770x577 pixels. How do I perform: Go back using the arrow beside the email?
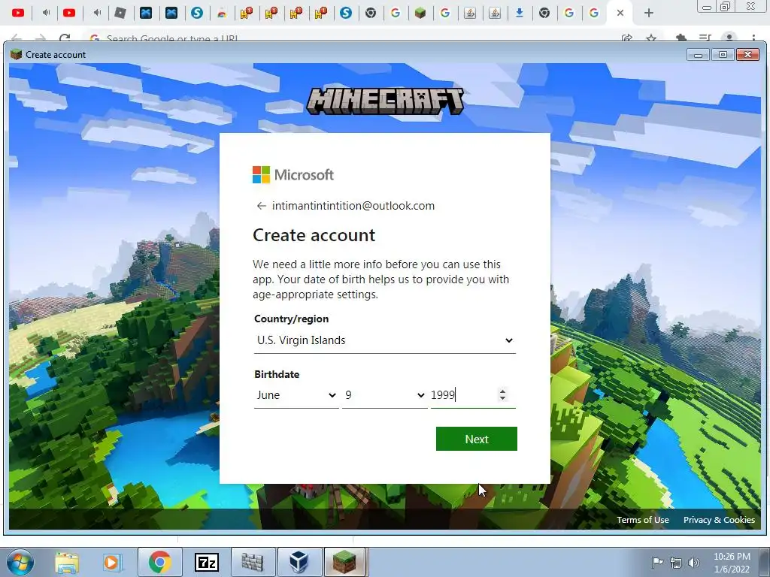point(261,206)
